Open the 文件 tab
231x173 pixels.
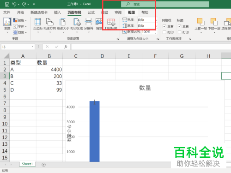click(x=7, y=12)
